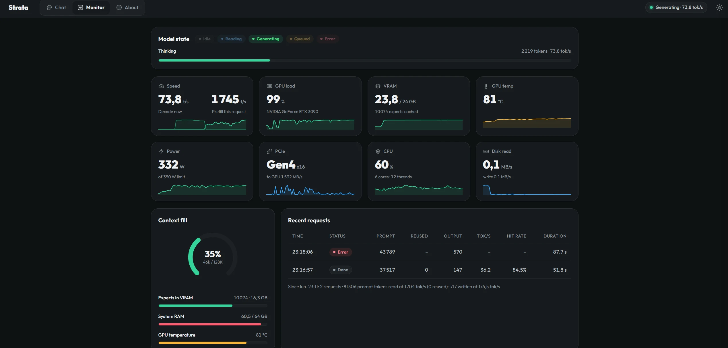The image size is (728, 348).
Task: Click the NVIDIA GeForce RTX 3090 label
Action: tap(292, 112)
